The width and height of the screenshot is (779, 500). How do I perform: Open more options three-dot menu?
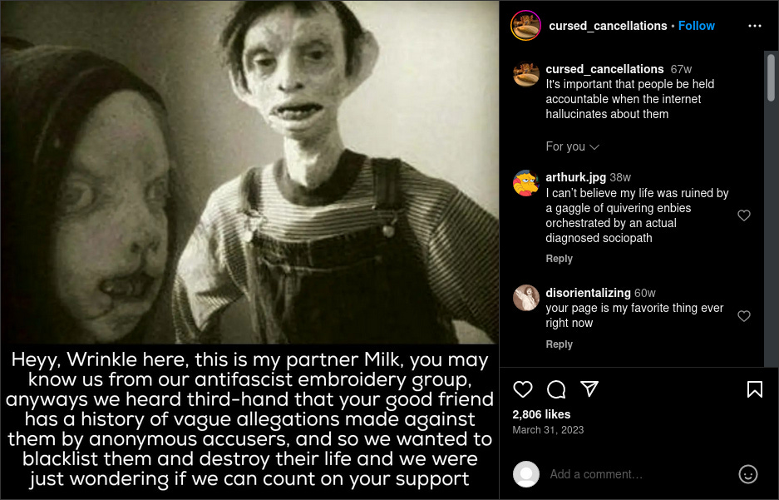pos(755,26)
